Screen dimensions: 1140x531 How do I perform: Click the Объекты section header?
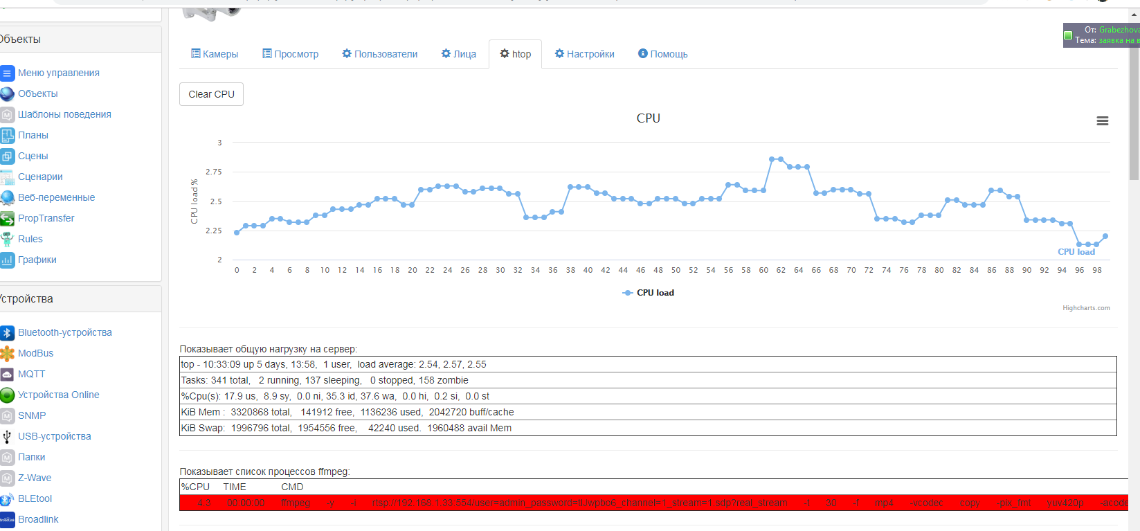pyautogui.click(x=80, y=39)
